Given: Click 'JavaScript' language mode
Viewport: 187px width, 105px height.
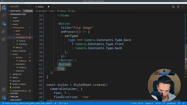Looking at the screenshot, I should [171, 103].
